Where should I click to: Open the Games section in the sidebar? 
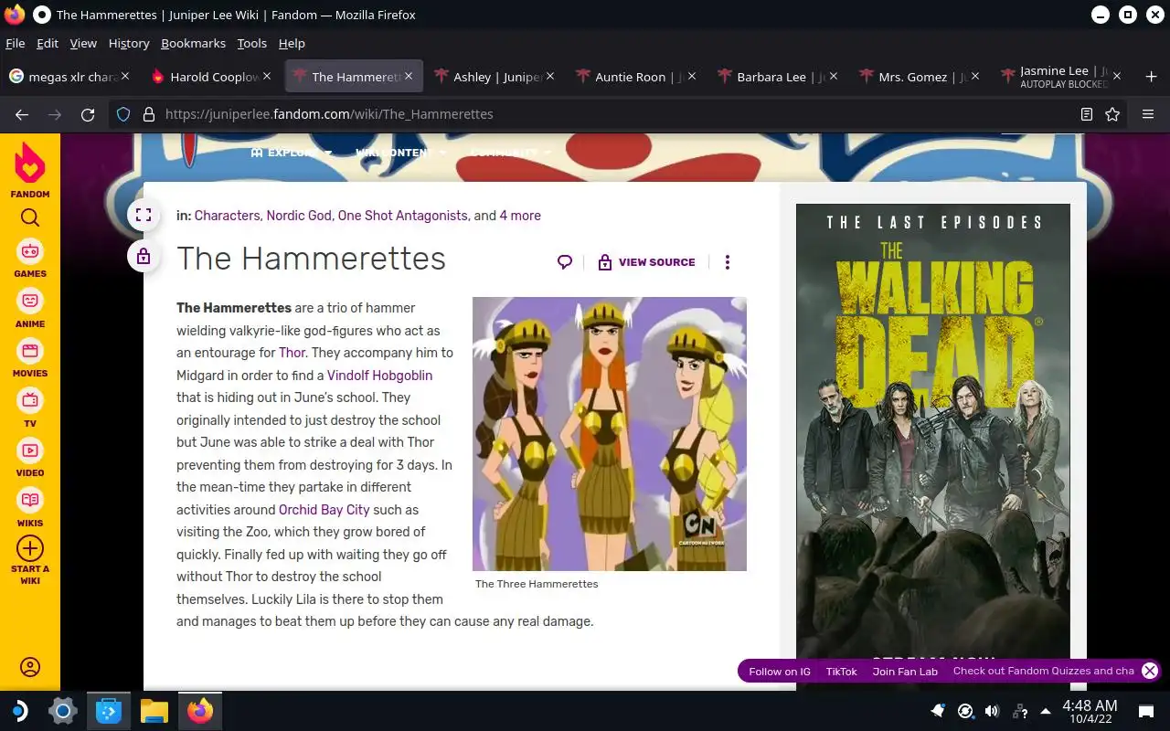[30, 259]
